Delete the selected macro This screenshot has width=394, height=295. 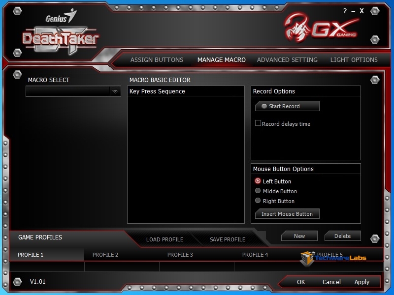[342, 236]
